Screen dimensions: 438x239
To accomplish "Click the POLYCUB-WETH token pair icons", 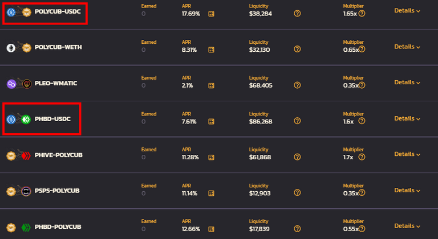I will tap(19, 48).
